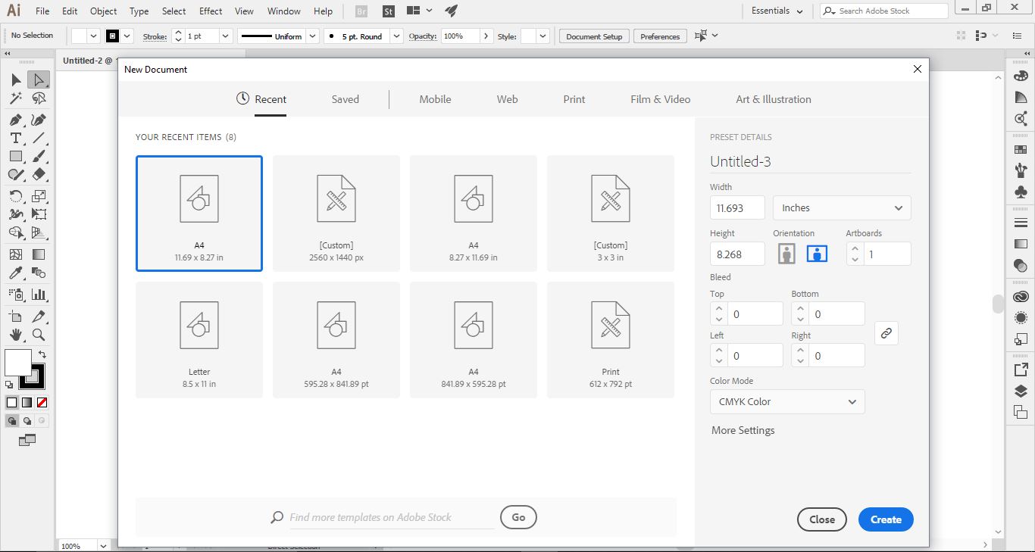Open the Essentials workspace switcher
The height and width of the screenshot is (552, 1035).
coord(775,11)
